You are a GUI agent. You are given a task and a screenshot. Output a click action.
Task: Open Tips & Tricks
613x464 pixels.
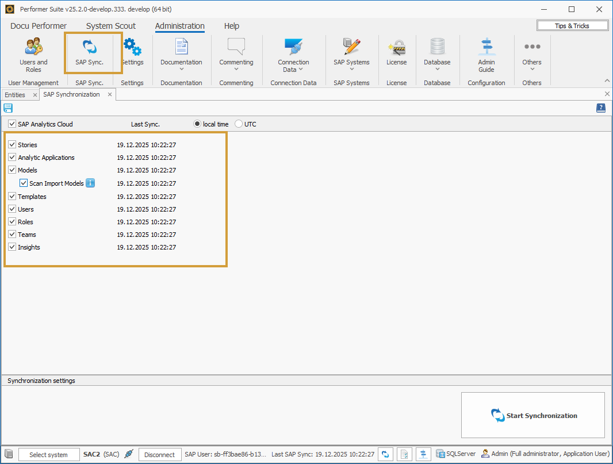tap(572, 26)
